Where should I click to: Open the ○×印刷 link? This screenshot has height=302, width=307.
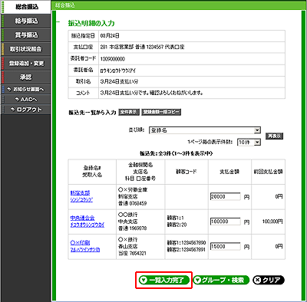tap(81, 243)
